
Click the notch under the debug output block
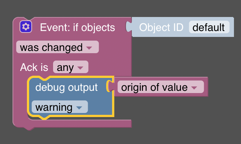click(44, 117)
